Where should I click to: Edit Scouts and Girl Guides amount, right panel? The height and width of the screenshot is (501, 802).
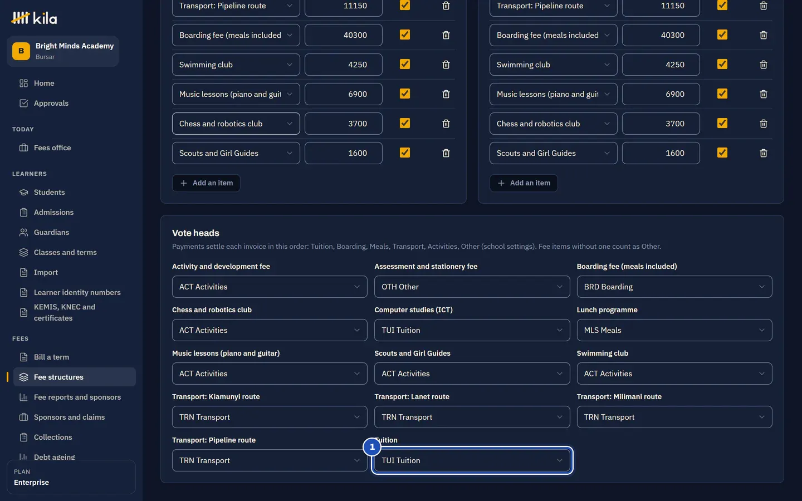tap(661, 153)
